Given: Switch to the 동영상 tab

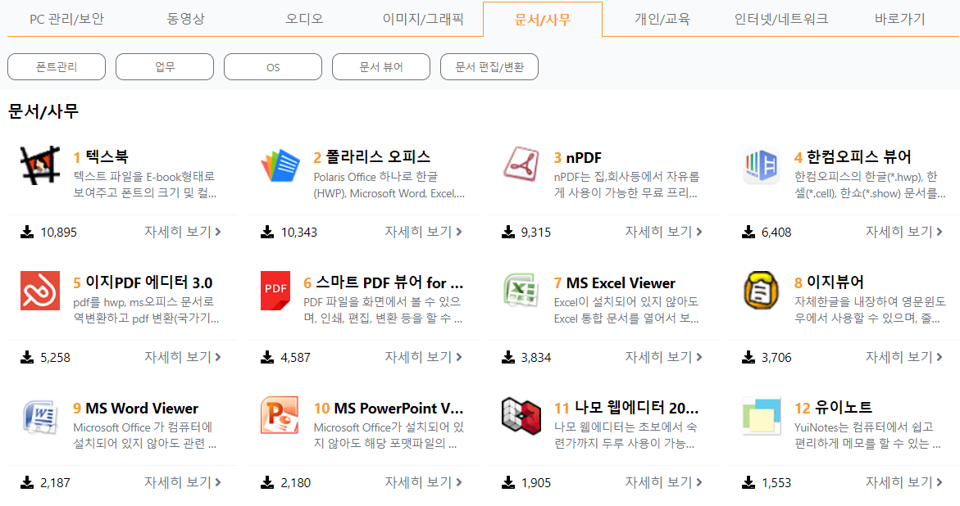Looking at the screenshot, I should 185,19.
